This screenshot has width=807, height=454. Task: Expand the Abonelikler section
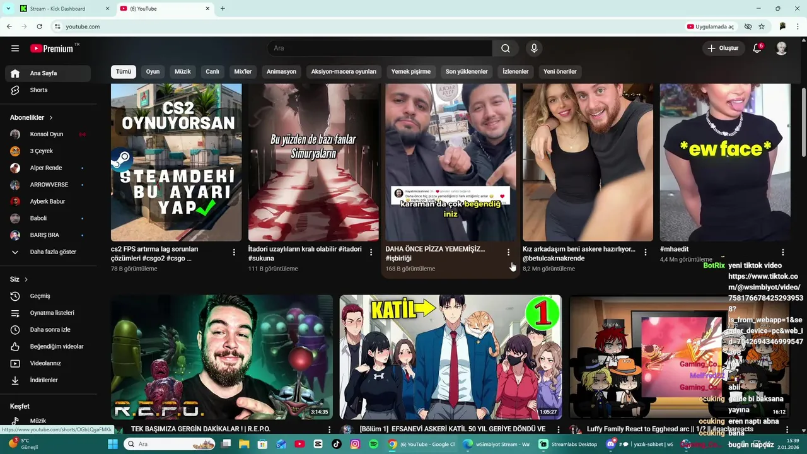[32, 117]
